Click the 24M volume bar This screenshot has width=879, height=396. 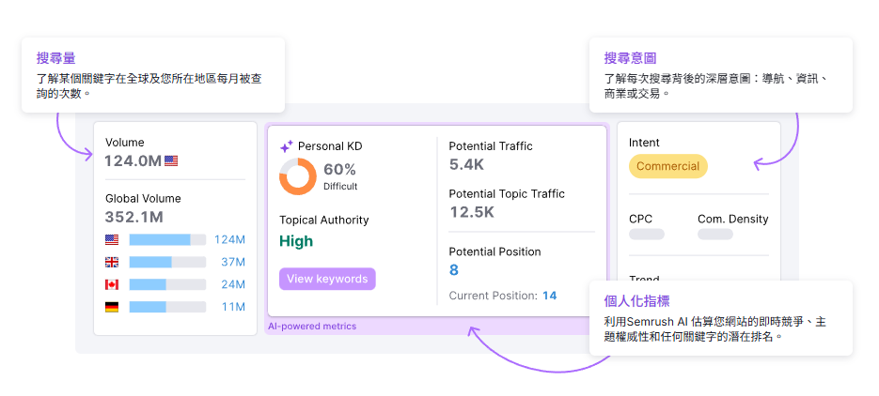click(167, 284)
